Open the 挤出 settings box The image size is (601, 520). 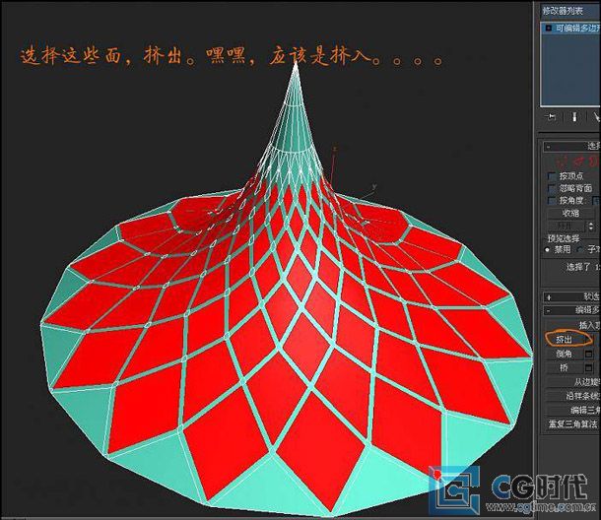click(589, 340)
